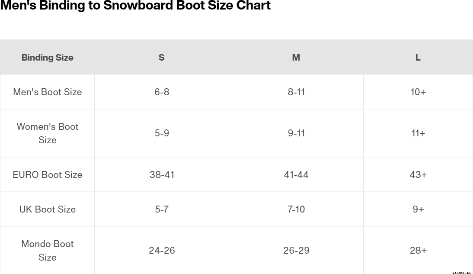Select the Men's Boot Size row label

coord(48,92)
